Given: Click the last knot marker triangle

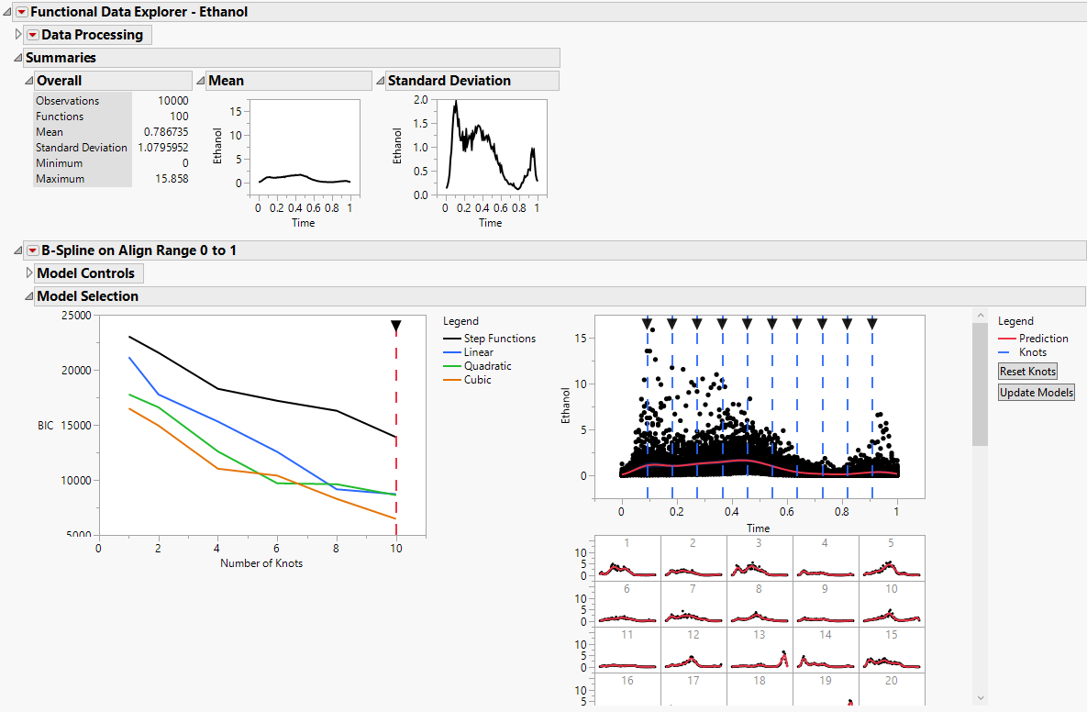Looking at the screenshot, I should [x=872, y=324].
